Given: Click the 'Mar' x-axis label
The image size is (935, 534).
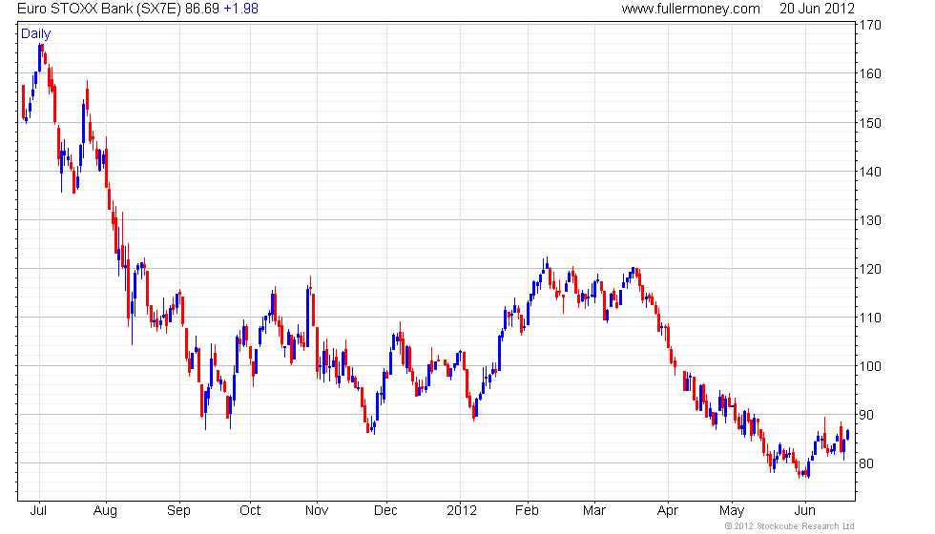Looking at the screenshot, I should [x=593, y=511].
